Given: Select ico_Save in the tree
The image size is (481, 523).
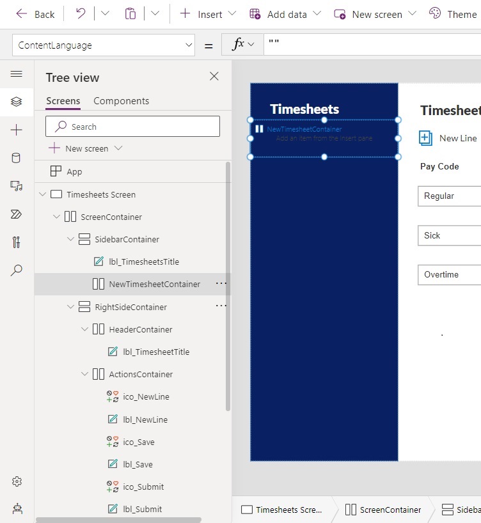Looking at the screenshot, I should (138, 442).
